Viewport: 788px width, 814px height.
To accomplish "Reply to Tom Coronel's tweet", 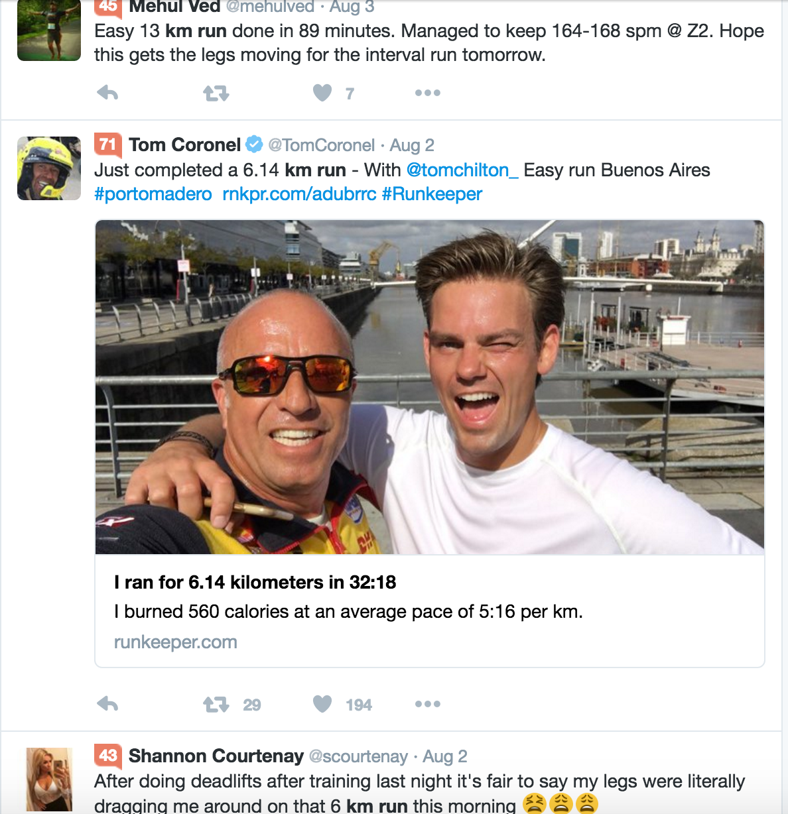I will point(107,704).
